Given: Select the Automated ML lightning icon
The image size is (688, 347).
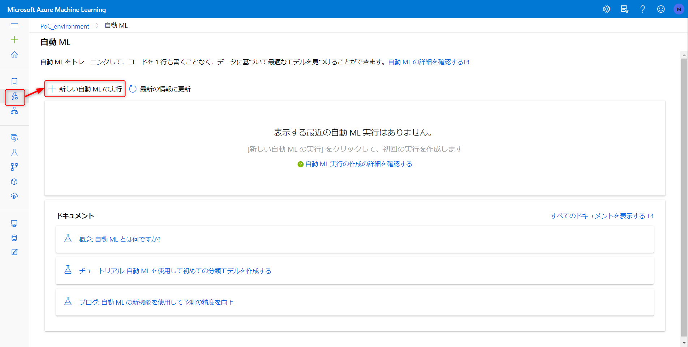Looking at the screenshot, I should 15,97.
